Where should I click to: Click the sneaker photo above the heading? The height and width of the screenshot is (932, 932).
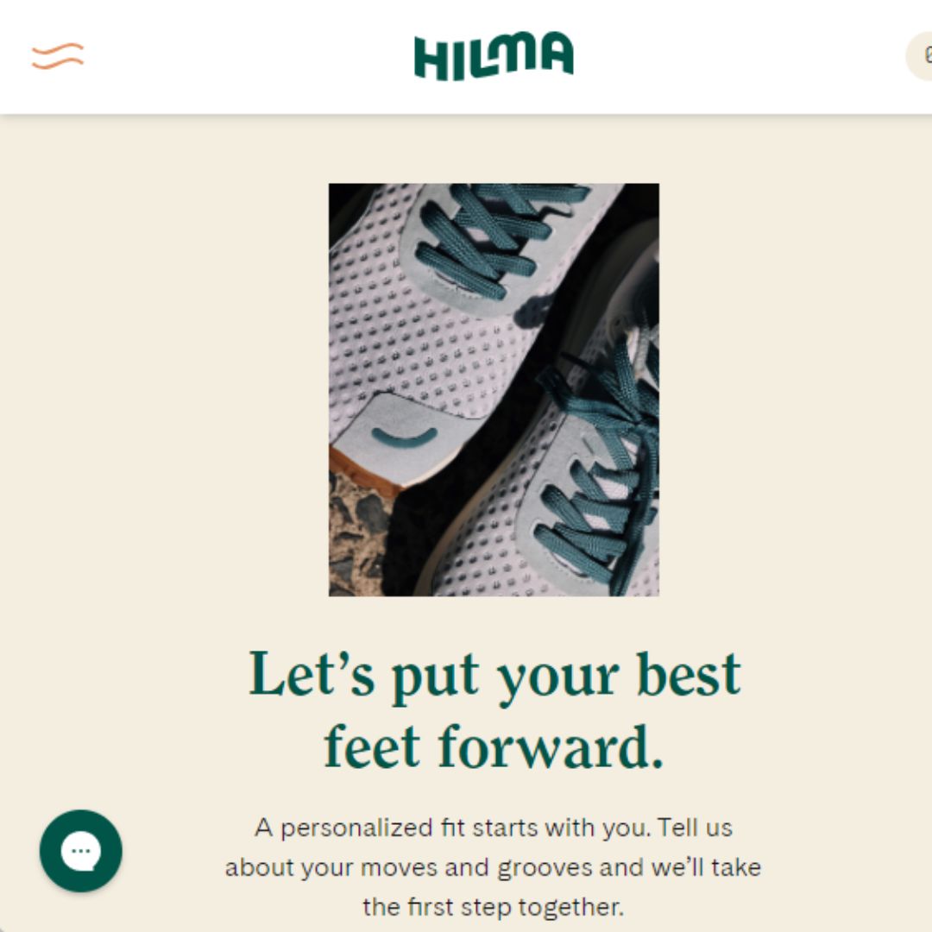(494, 389)
